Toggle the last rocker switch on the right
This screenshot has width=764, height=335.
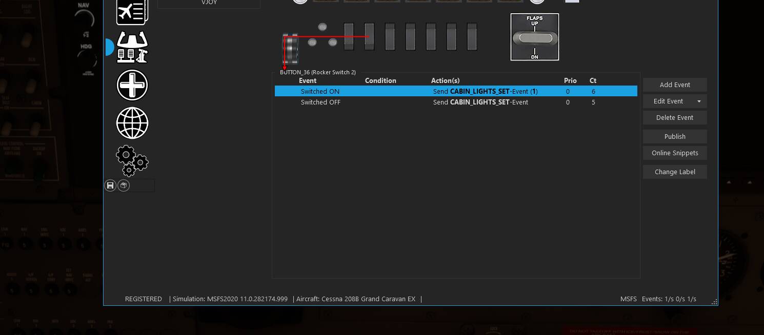click(472, 36)
